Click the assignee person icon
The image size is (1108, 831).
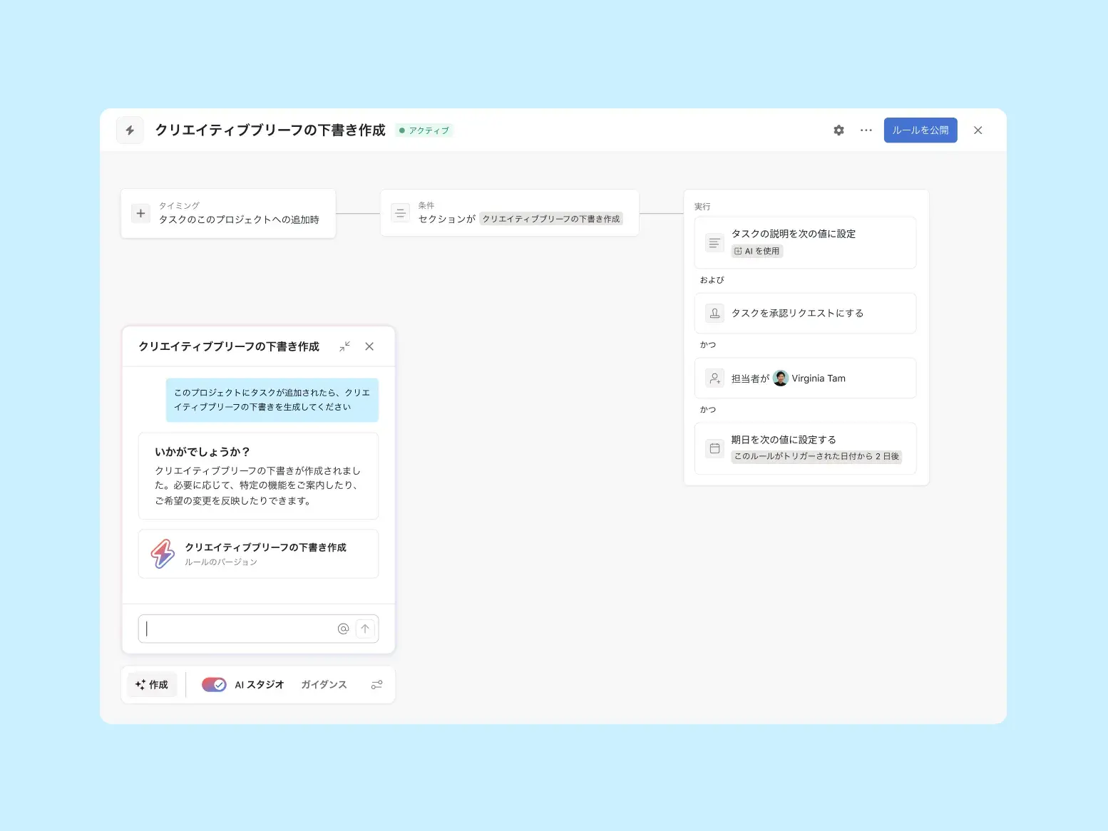point(714,378)
